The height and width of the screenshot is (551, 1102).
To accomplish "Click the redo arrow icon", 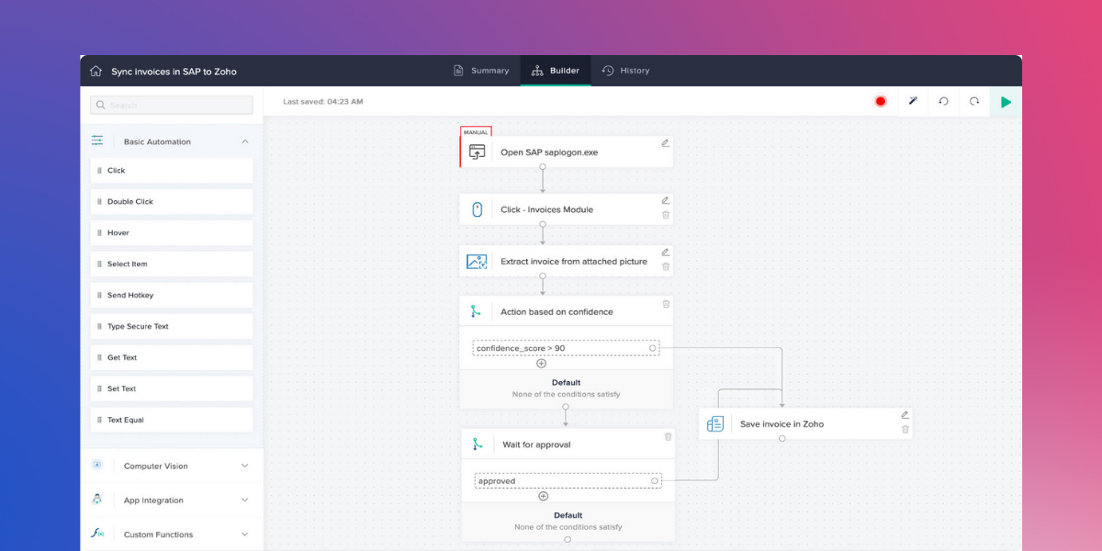I will (x=974, y=102).
